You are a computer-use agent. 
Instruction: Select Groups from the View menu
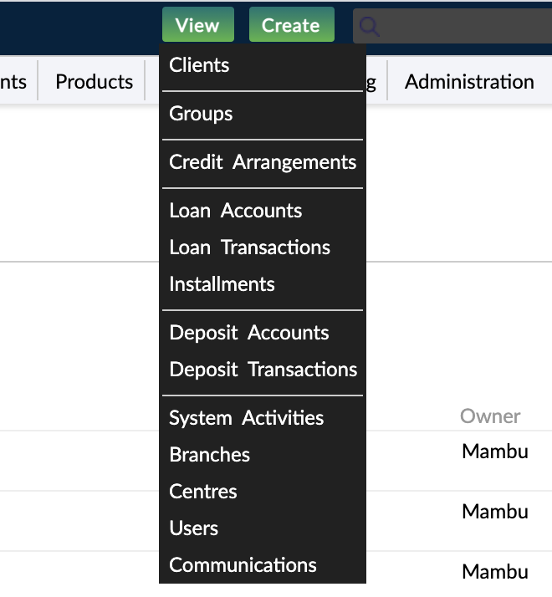coord(262,114)
